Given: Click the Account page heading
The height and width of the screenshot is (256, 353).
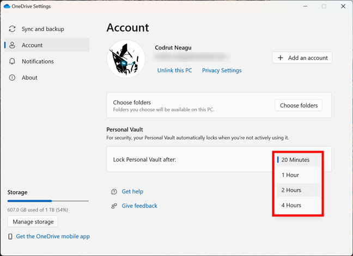Looking at the screenshot, I should (127, 28).
